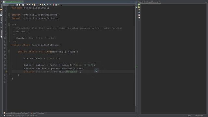Click breadcrumb main method

pos(33,113)
